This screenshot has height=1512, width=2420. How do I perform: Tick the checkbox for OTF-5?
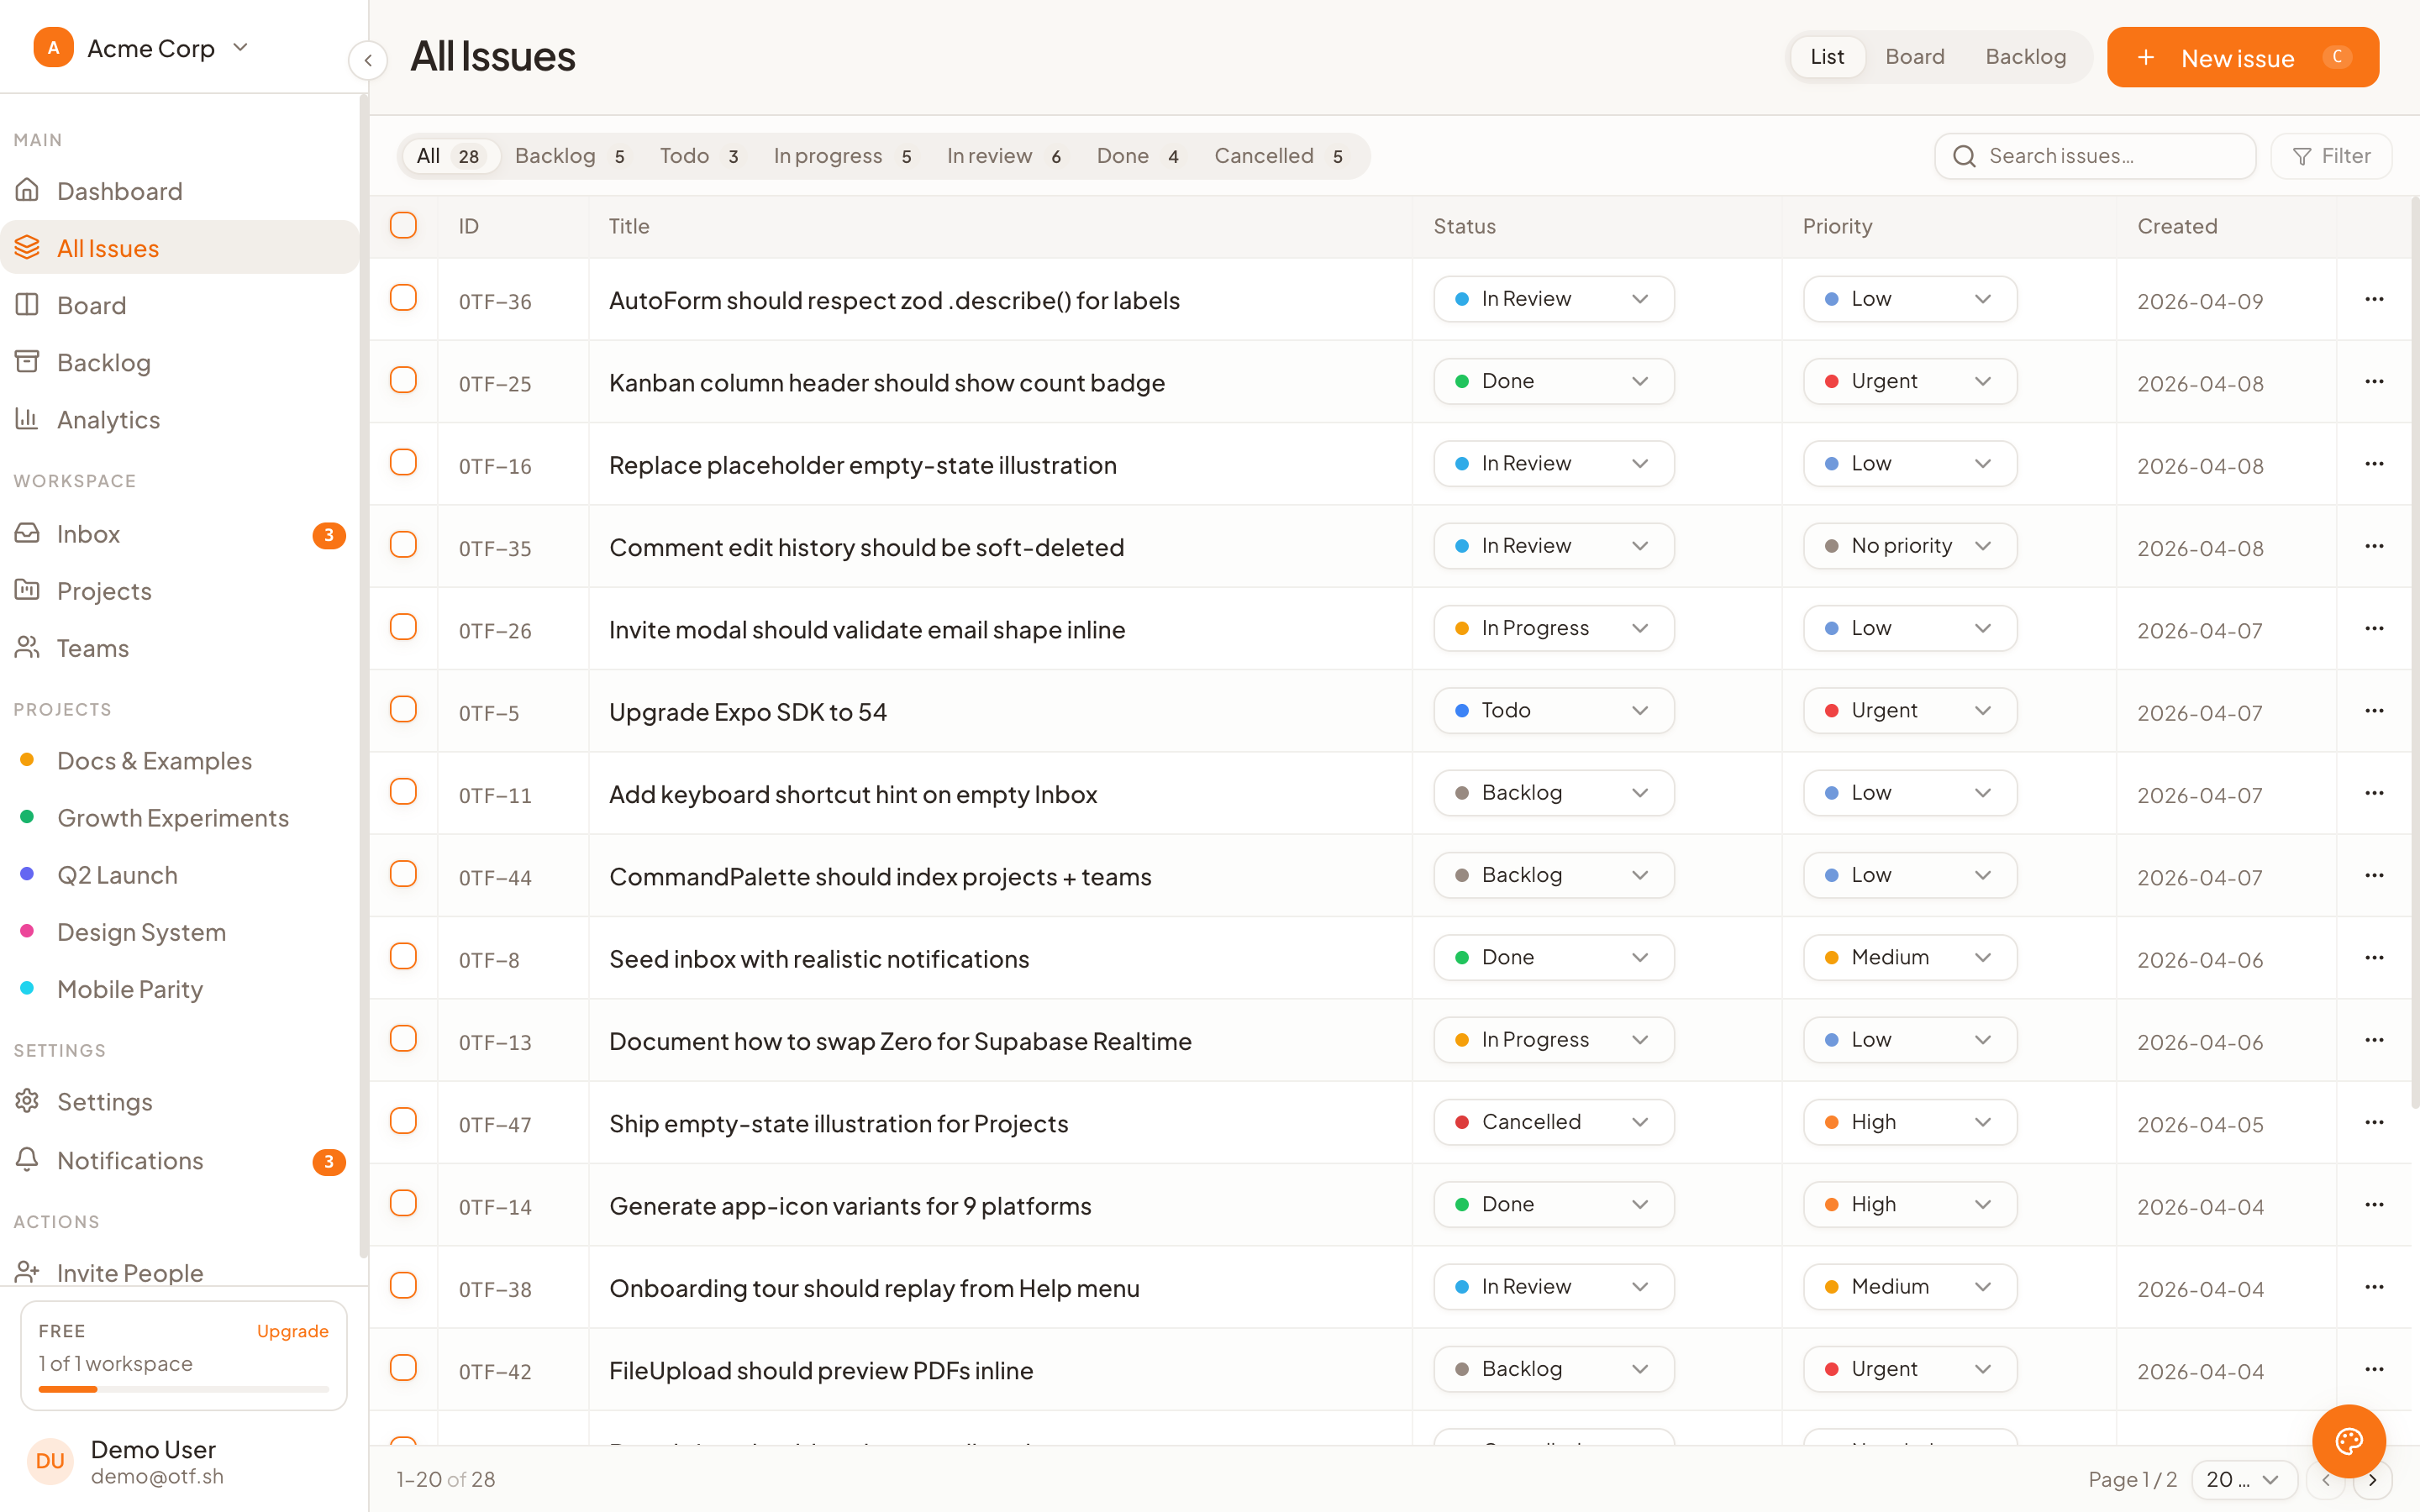point(403,709)
